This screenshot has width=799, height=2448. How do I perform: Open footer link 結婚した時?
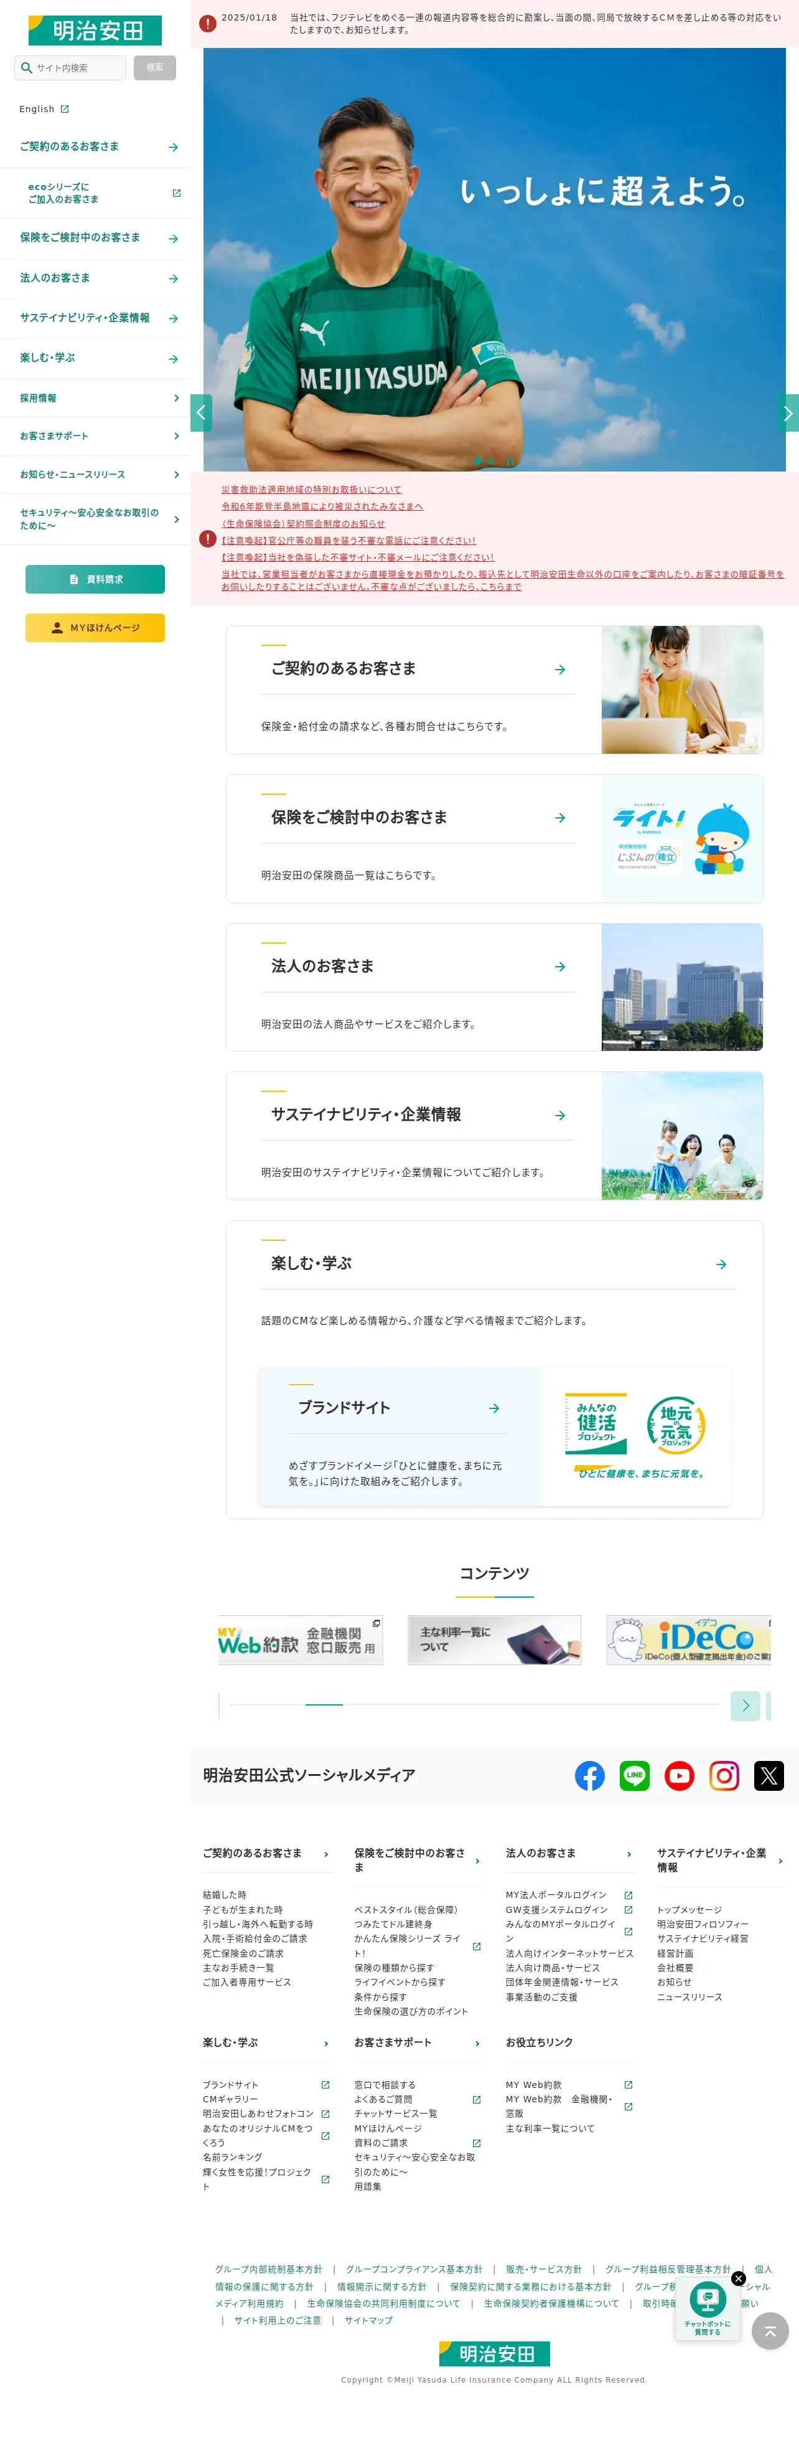point(224,1895)
